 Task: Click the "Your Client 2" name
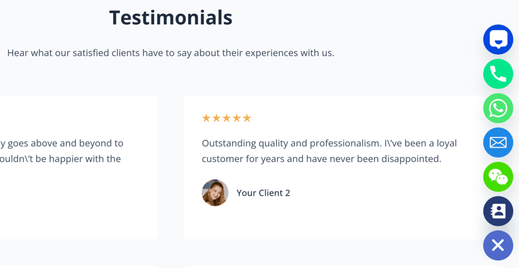point(263,193)
